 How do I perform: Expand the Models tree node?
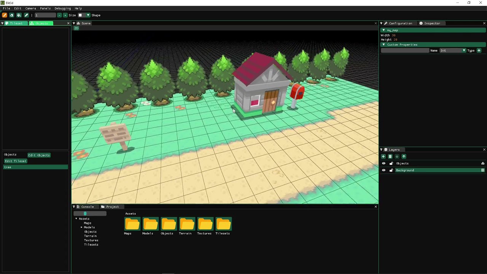click(81, 228)
